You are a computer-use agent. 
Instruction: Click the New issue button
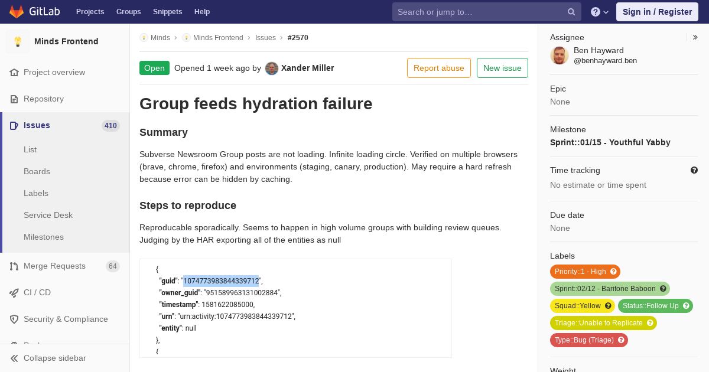502,68
